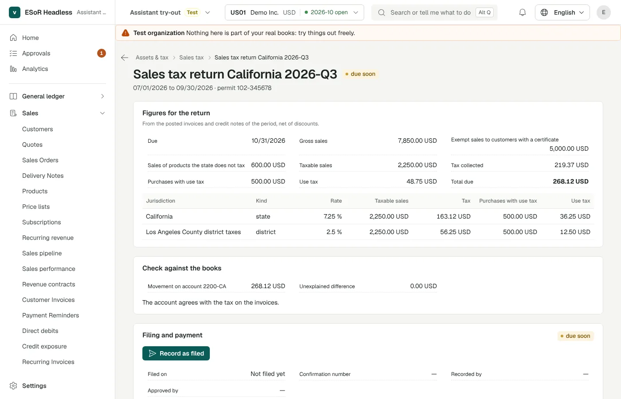Click the Analytics chart icon
621x399 pixels.
(13, 69)
